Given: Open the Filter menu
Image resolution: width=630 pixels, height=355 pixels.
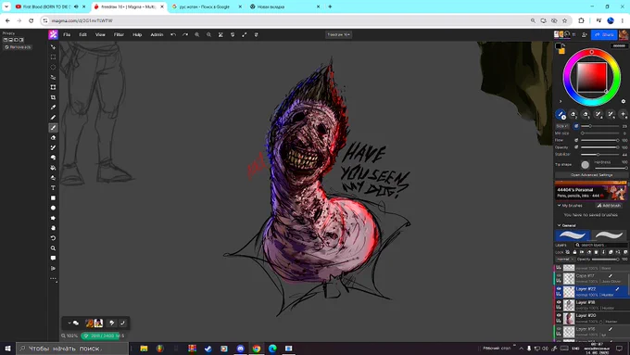Looking at the screenshot, I should (x=119, y=34).
